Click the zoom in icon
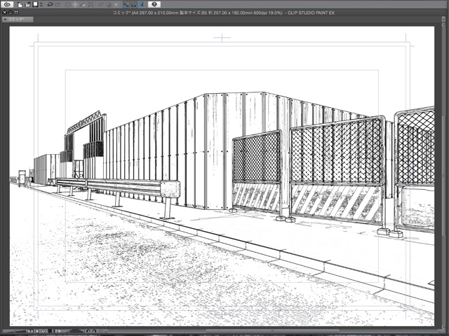Viewport: 449px width, 336px height. [43, 331]
